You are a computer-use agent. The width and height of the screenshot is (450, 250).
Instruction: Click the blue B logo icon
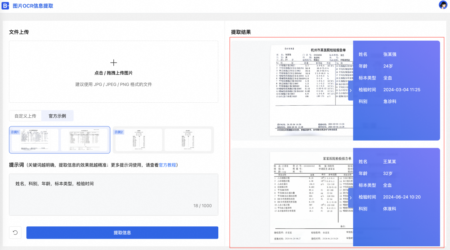click(6, 6)
